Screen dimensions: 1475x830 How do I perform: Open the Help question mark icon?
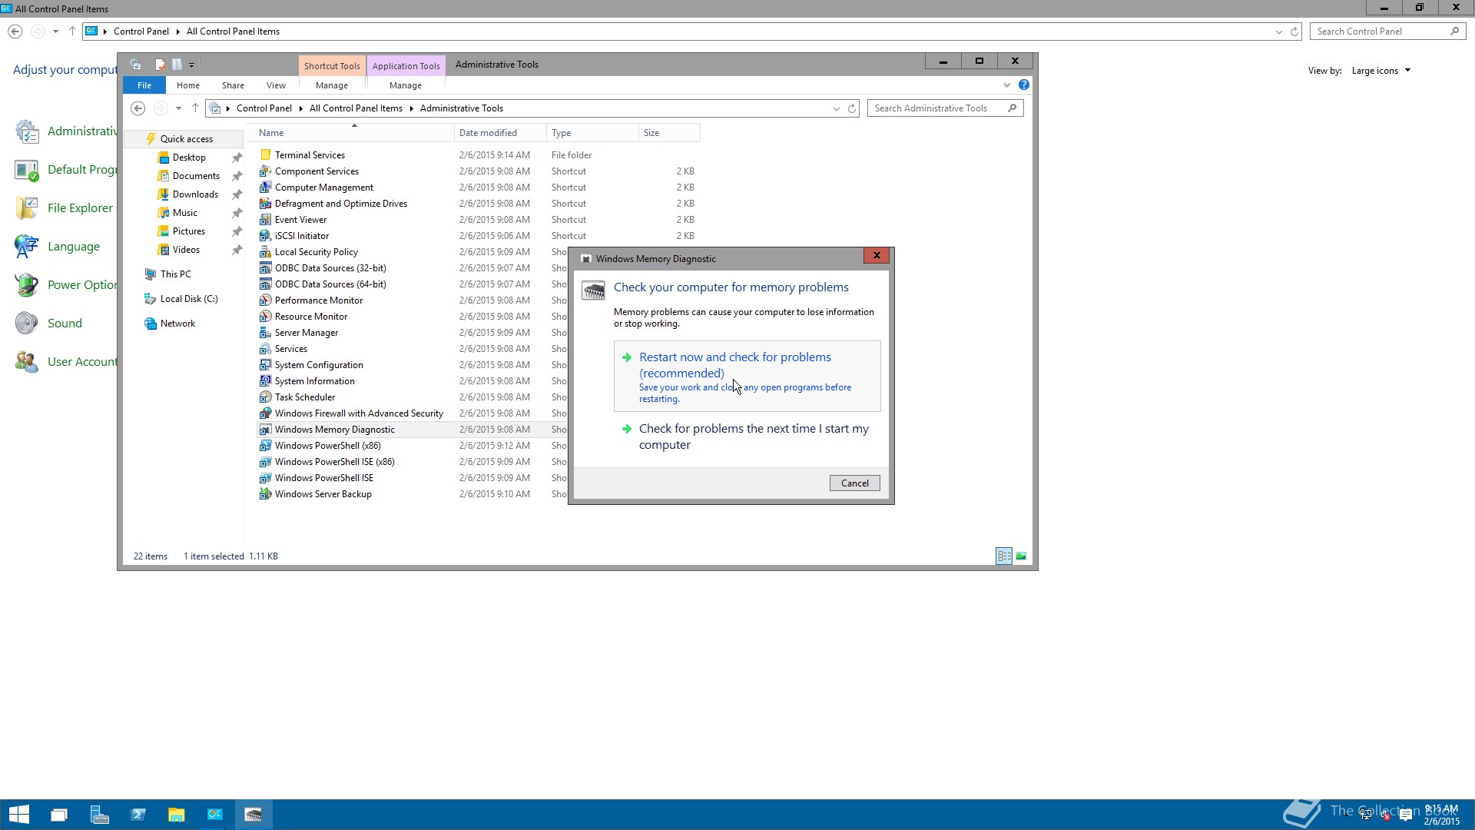click(x=1023, y=85)
